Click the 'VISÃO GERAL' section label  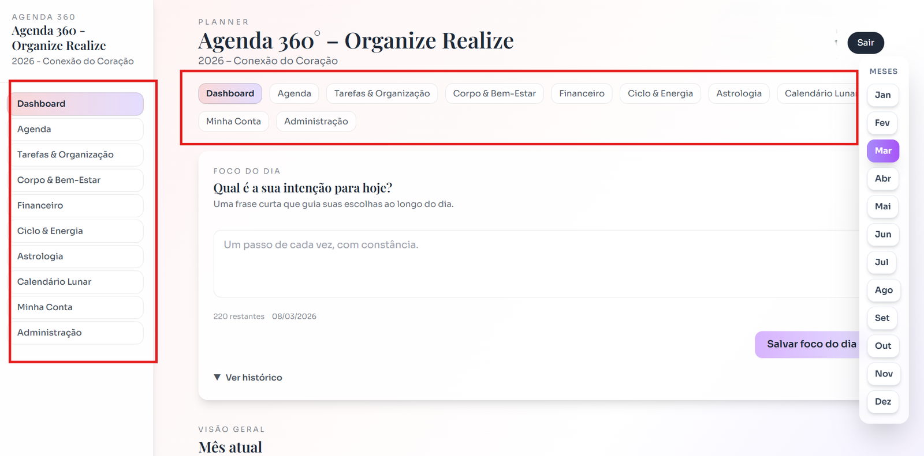(232, 429)
